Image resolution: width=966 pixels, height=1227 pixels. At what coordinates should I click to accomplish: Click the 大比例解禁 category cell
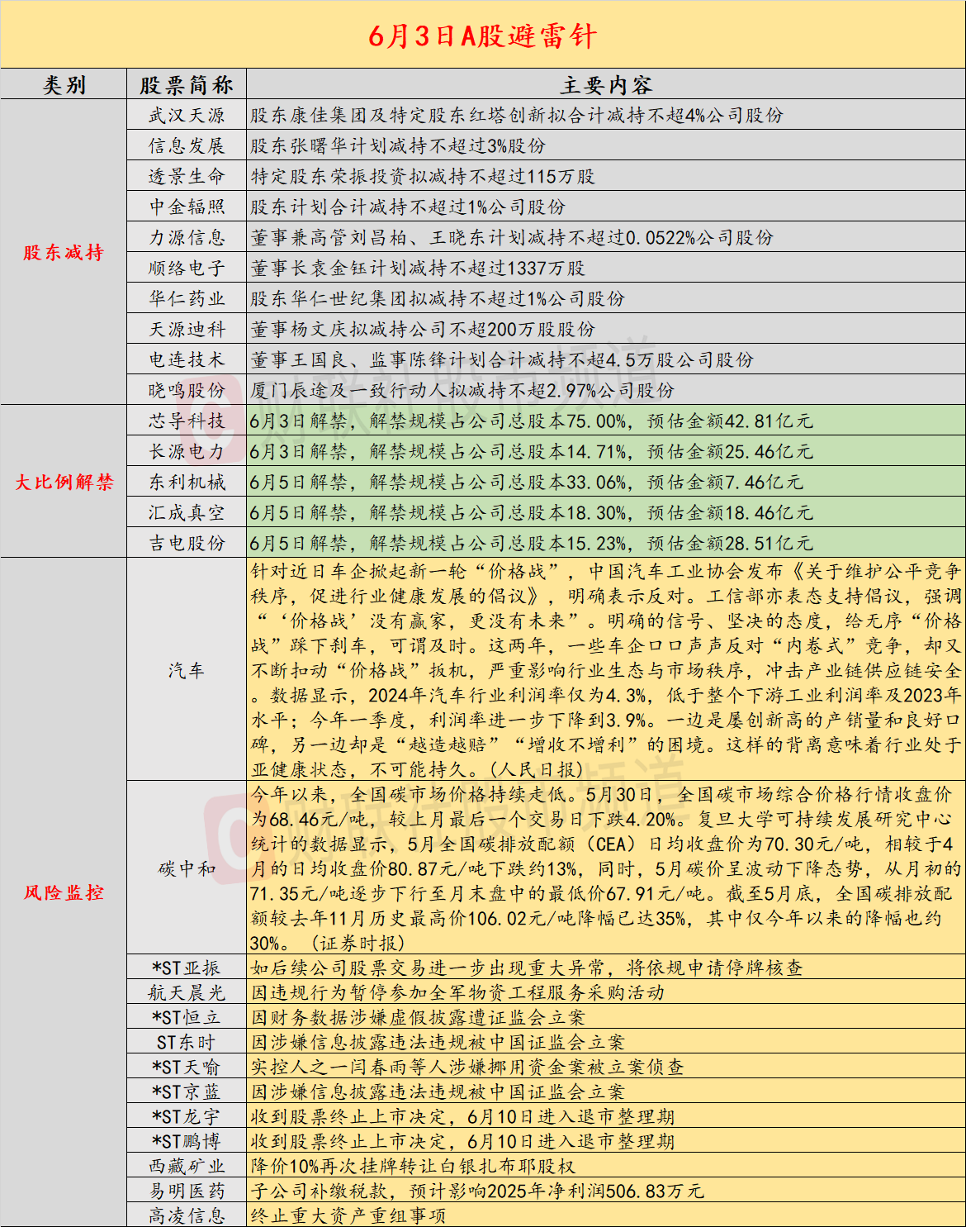[64, 482]
